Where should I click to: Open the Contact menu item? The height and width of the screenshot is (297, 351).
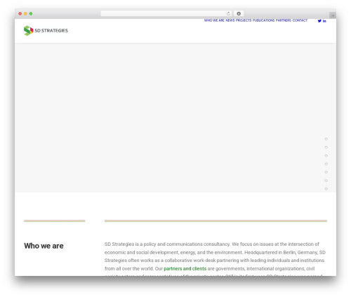pos(300,20)
